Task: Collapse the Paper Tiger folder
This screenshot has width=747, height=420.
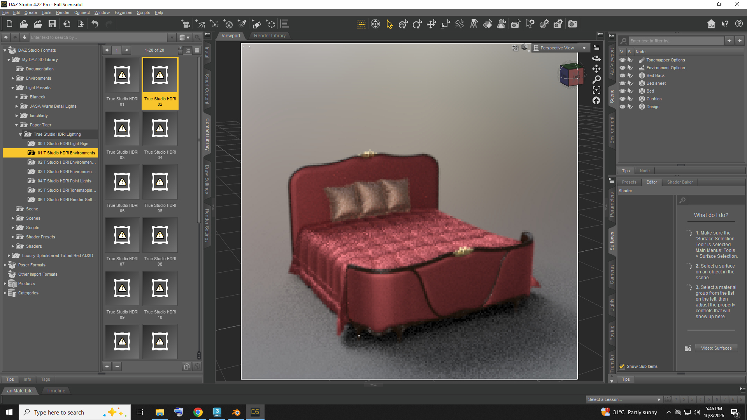Action: pos(17,125)
